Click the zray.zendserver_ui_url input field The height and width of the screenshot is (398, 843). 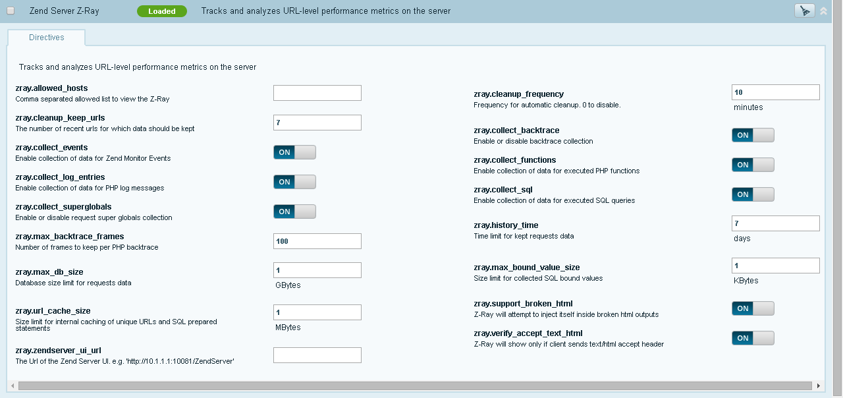click(317, 355)
